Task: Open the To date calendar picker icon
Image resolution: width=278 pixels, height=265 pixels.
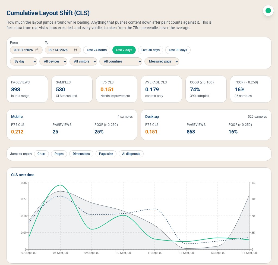Action: tap(75, 50)
